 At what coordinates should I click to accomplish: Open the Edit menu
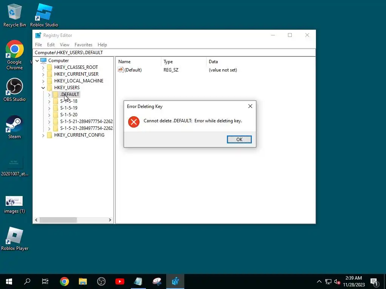51,45
